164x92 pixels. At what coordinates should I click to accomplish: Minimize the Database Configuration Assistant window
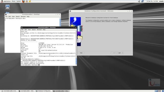[x=128, y=11]
